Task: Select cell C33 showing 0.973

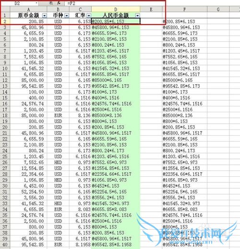Action: click(80, 203)
